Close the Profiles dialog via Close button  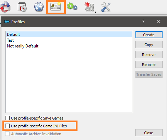pyautogui.click(x=149, y=132)
